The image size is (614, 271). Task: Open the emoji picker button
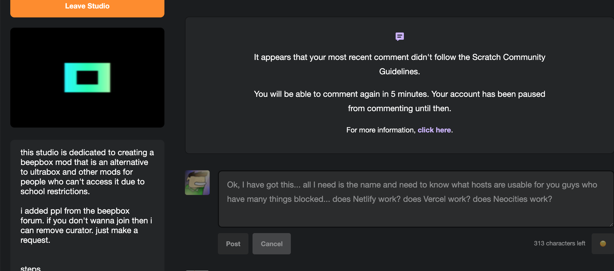[x=603, y=244]
